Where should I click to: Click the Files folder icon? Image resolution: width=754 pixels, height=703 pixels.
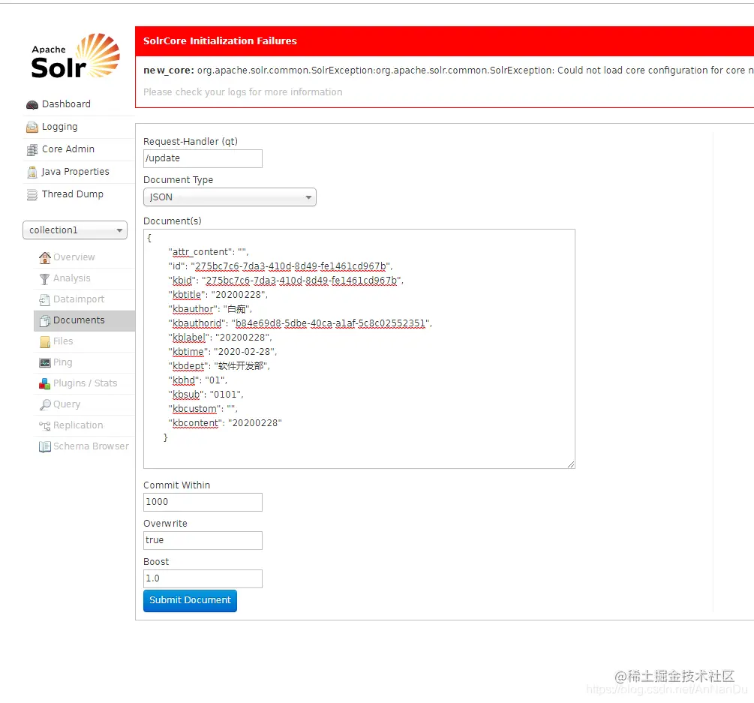coord(45,342)
